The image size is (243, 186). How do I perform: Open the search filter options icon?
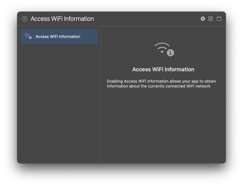coord(25,19)
